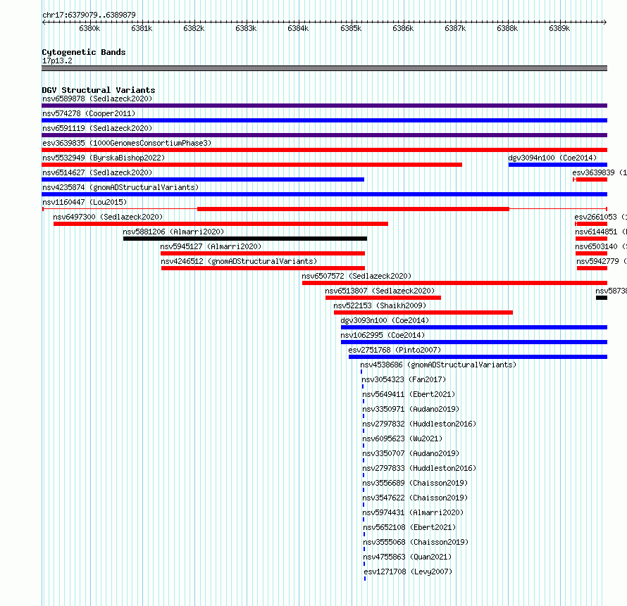Select nsv1160447 (Lou2015) label
Screen dimensions: 627x606
tap(85, 202)
